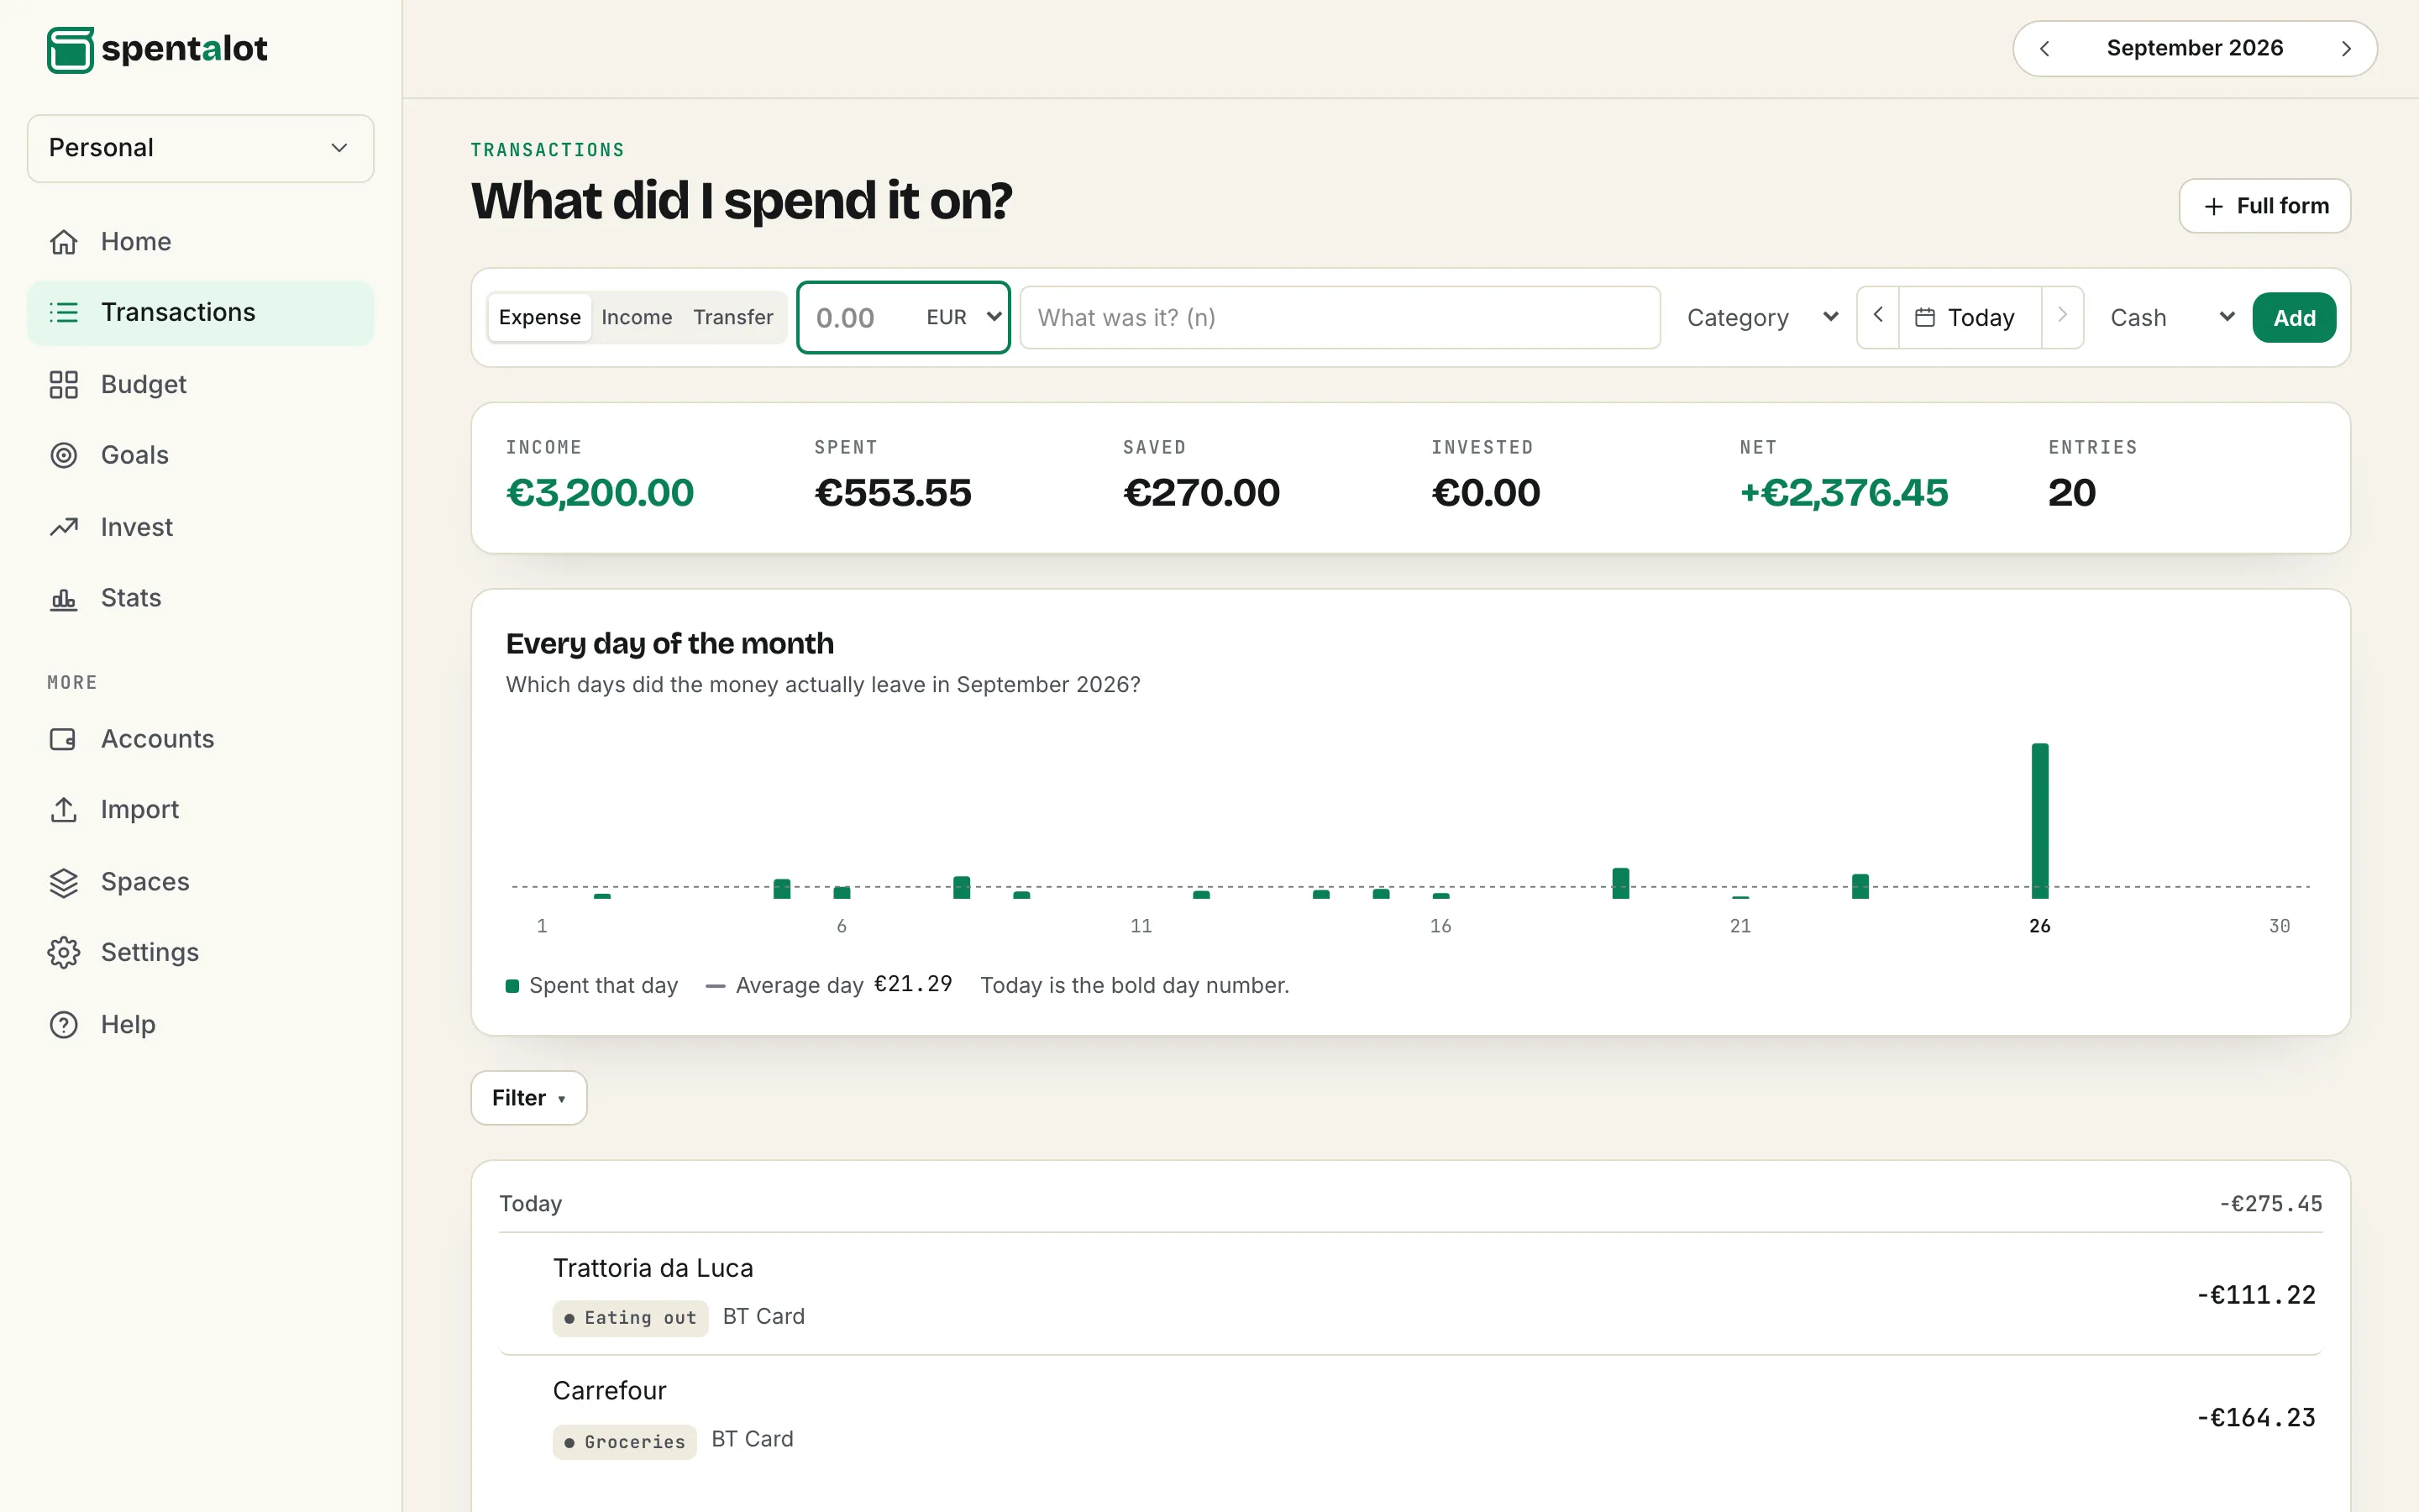Click the Goals target icon
2419x1512 pixels.
pos(64,455)
